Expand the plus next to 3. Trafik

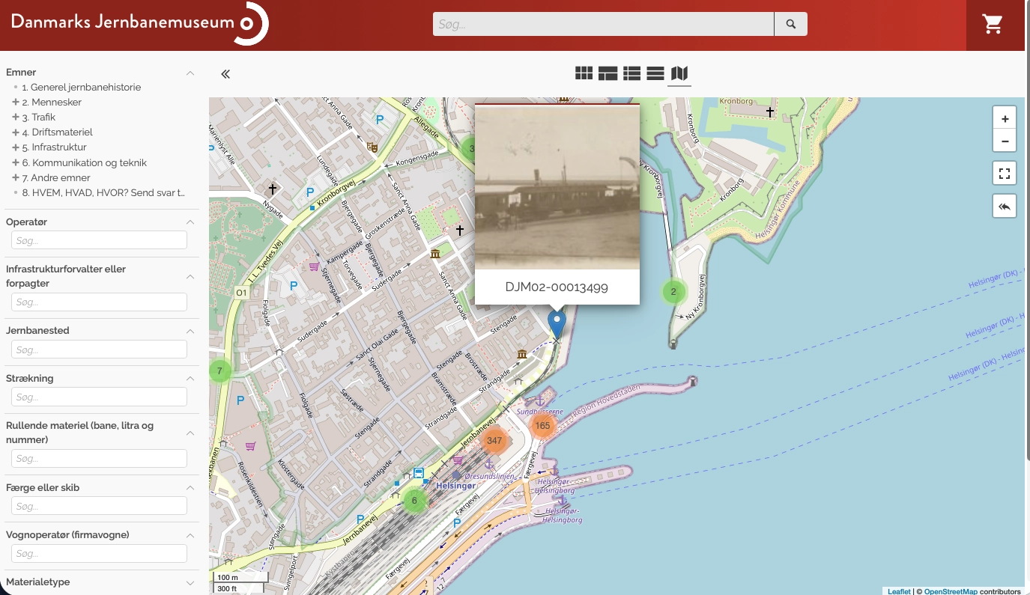pyautogui.click(x=16, y=117)
